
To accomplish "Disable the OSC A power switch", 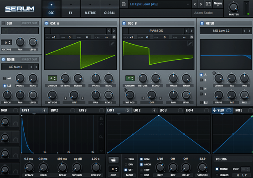I will (46, 23).
